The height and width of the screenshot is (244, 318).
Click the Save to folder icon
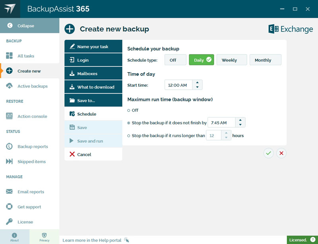(72, 100)
